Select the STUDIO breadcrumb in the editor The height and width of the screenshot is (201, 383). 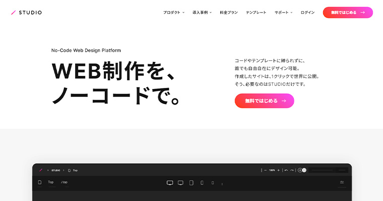coord(56,170)
